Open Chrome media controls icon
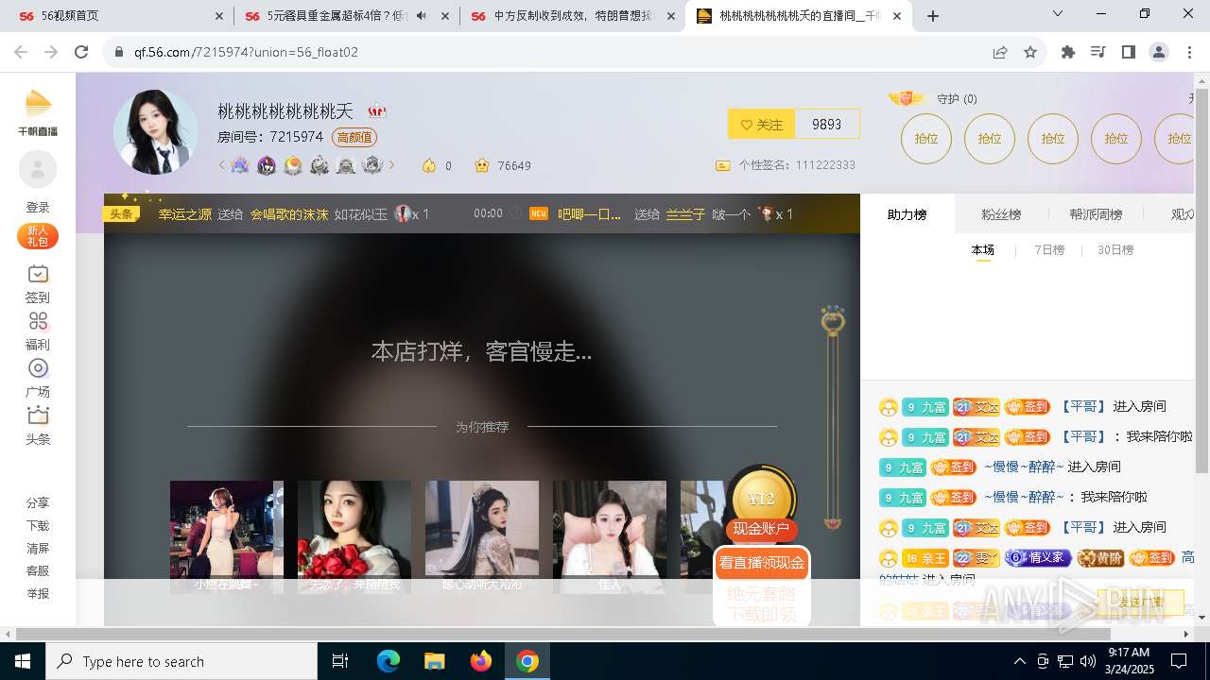This screenshot has height=680, width=1210. click(x=1098, y=53)
